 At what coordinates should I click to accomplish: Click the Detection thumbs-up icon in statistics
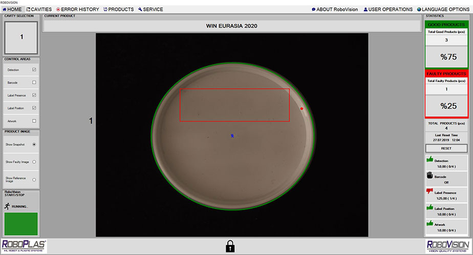[429, 159]
